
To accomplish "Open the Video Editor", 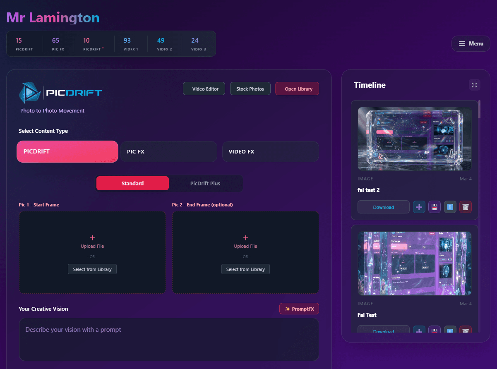I will 204,89.
